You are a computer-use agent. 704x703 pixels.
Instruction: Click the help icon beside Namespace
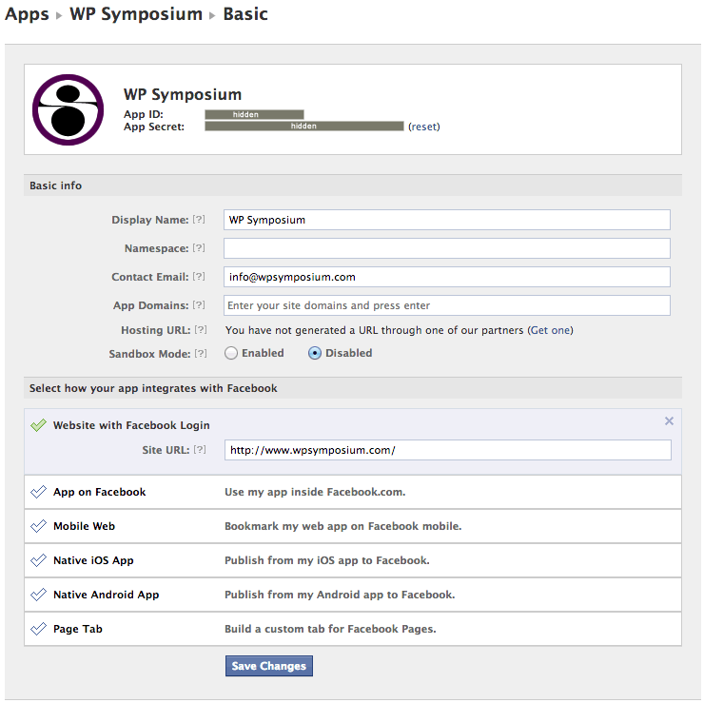pos(199,248)
